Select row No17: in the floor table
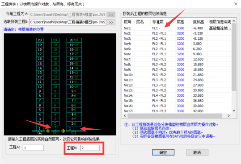The image size is (241, 164). point(177,111)
